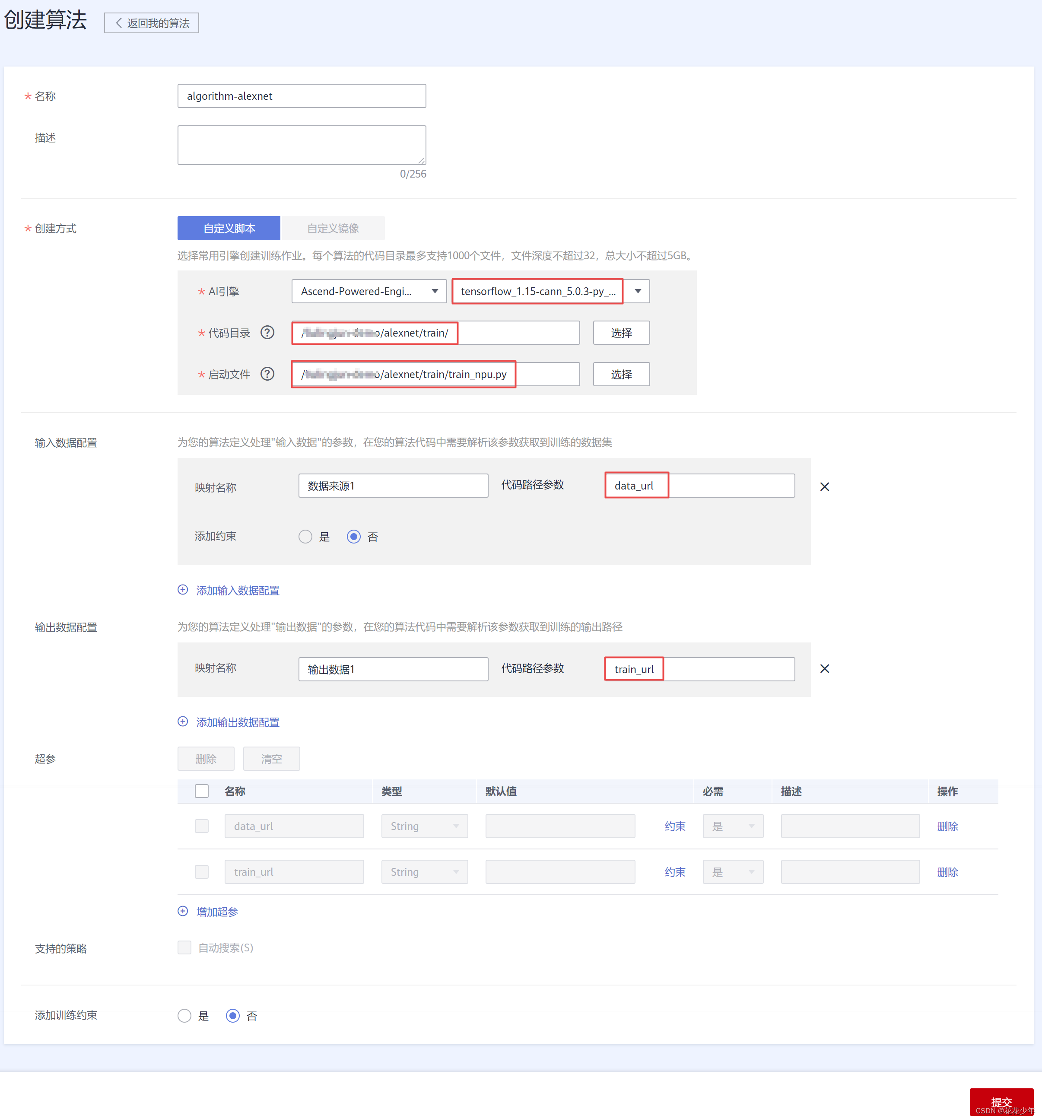Submit the algorithm with 提交 button
Screen dimensions: 1042x1119
pyautogui.click(x=1001, y=1102)
